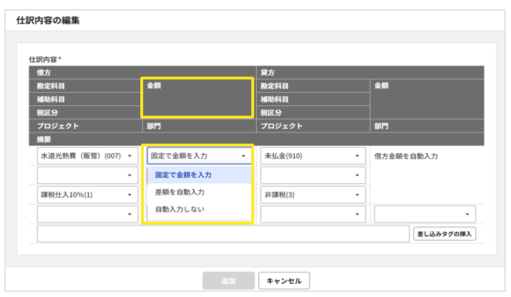This screenshot has height=297, width=511.
Task: Expand the empty dropdown below 未払金(910)
Action: click(312, 175)
